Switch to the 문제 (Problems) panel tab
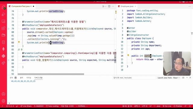Viewport: 193px width, 109px height. tap(11, 78)
